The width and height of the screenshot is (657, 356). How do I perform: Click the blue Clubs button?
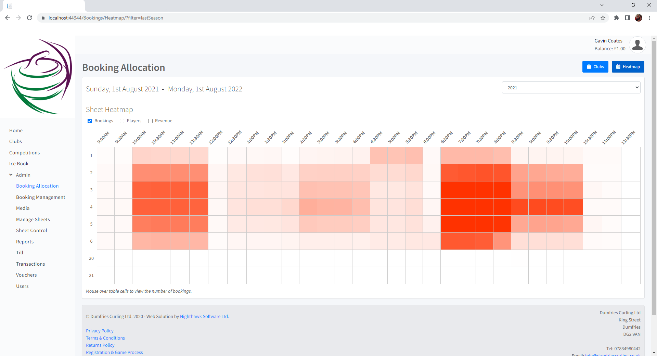[x=595, y=67]
